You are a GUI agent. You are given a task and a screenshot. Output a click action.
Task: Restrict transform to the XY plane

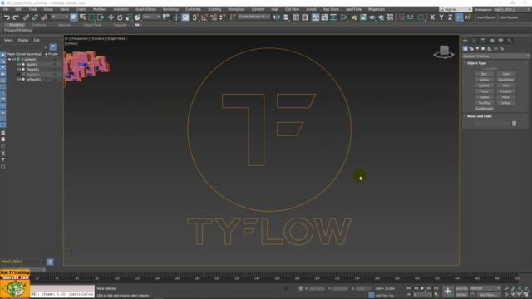459,17
